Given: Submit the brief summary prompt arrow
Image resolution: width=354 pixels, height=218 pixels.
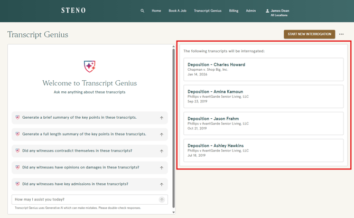Looking at the screenshot, I should coord(162,118).
